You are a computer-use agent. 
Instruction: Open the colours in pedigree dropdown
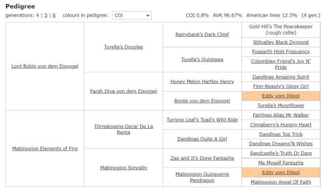[131, 15]
